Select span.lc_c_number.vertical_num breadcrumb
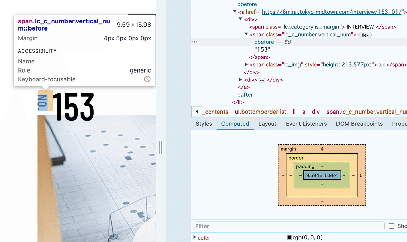 (367, 112)
